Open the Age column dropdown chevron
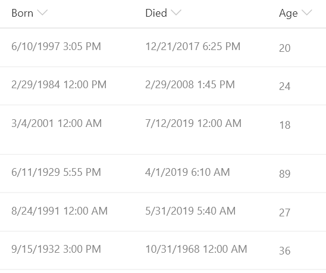 click(x=307, y=13)
